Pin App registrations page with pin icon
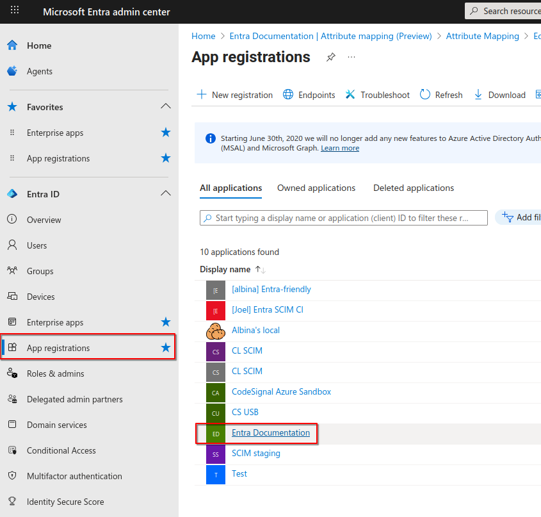This screenshot has height=517, width=541. point(330,57)
